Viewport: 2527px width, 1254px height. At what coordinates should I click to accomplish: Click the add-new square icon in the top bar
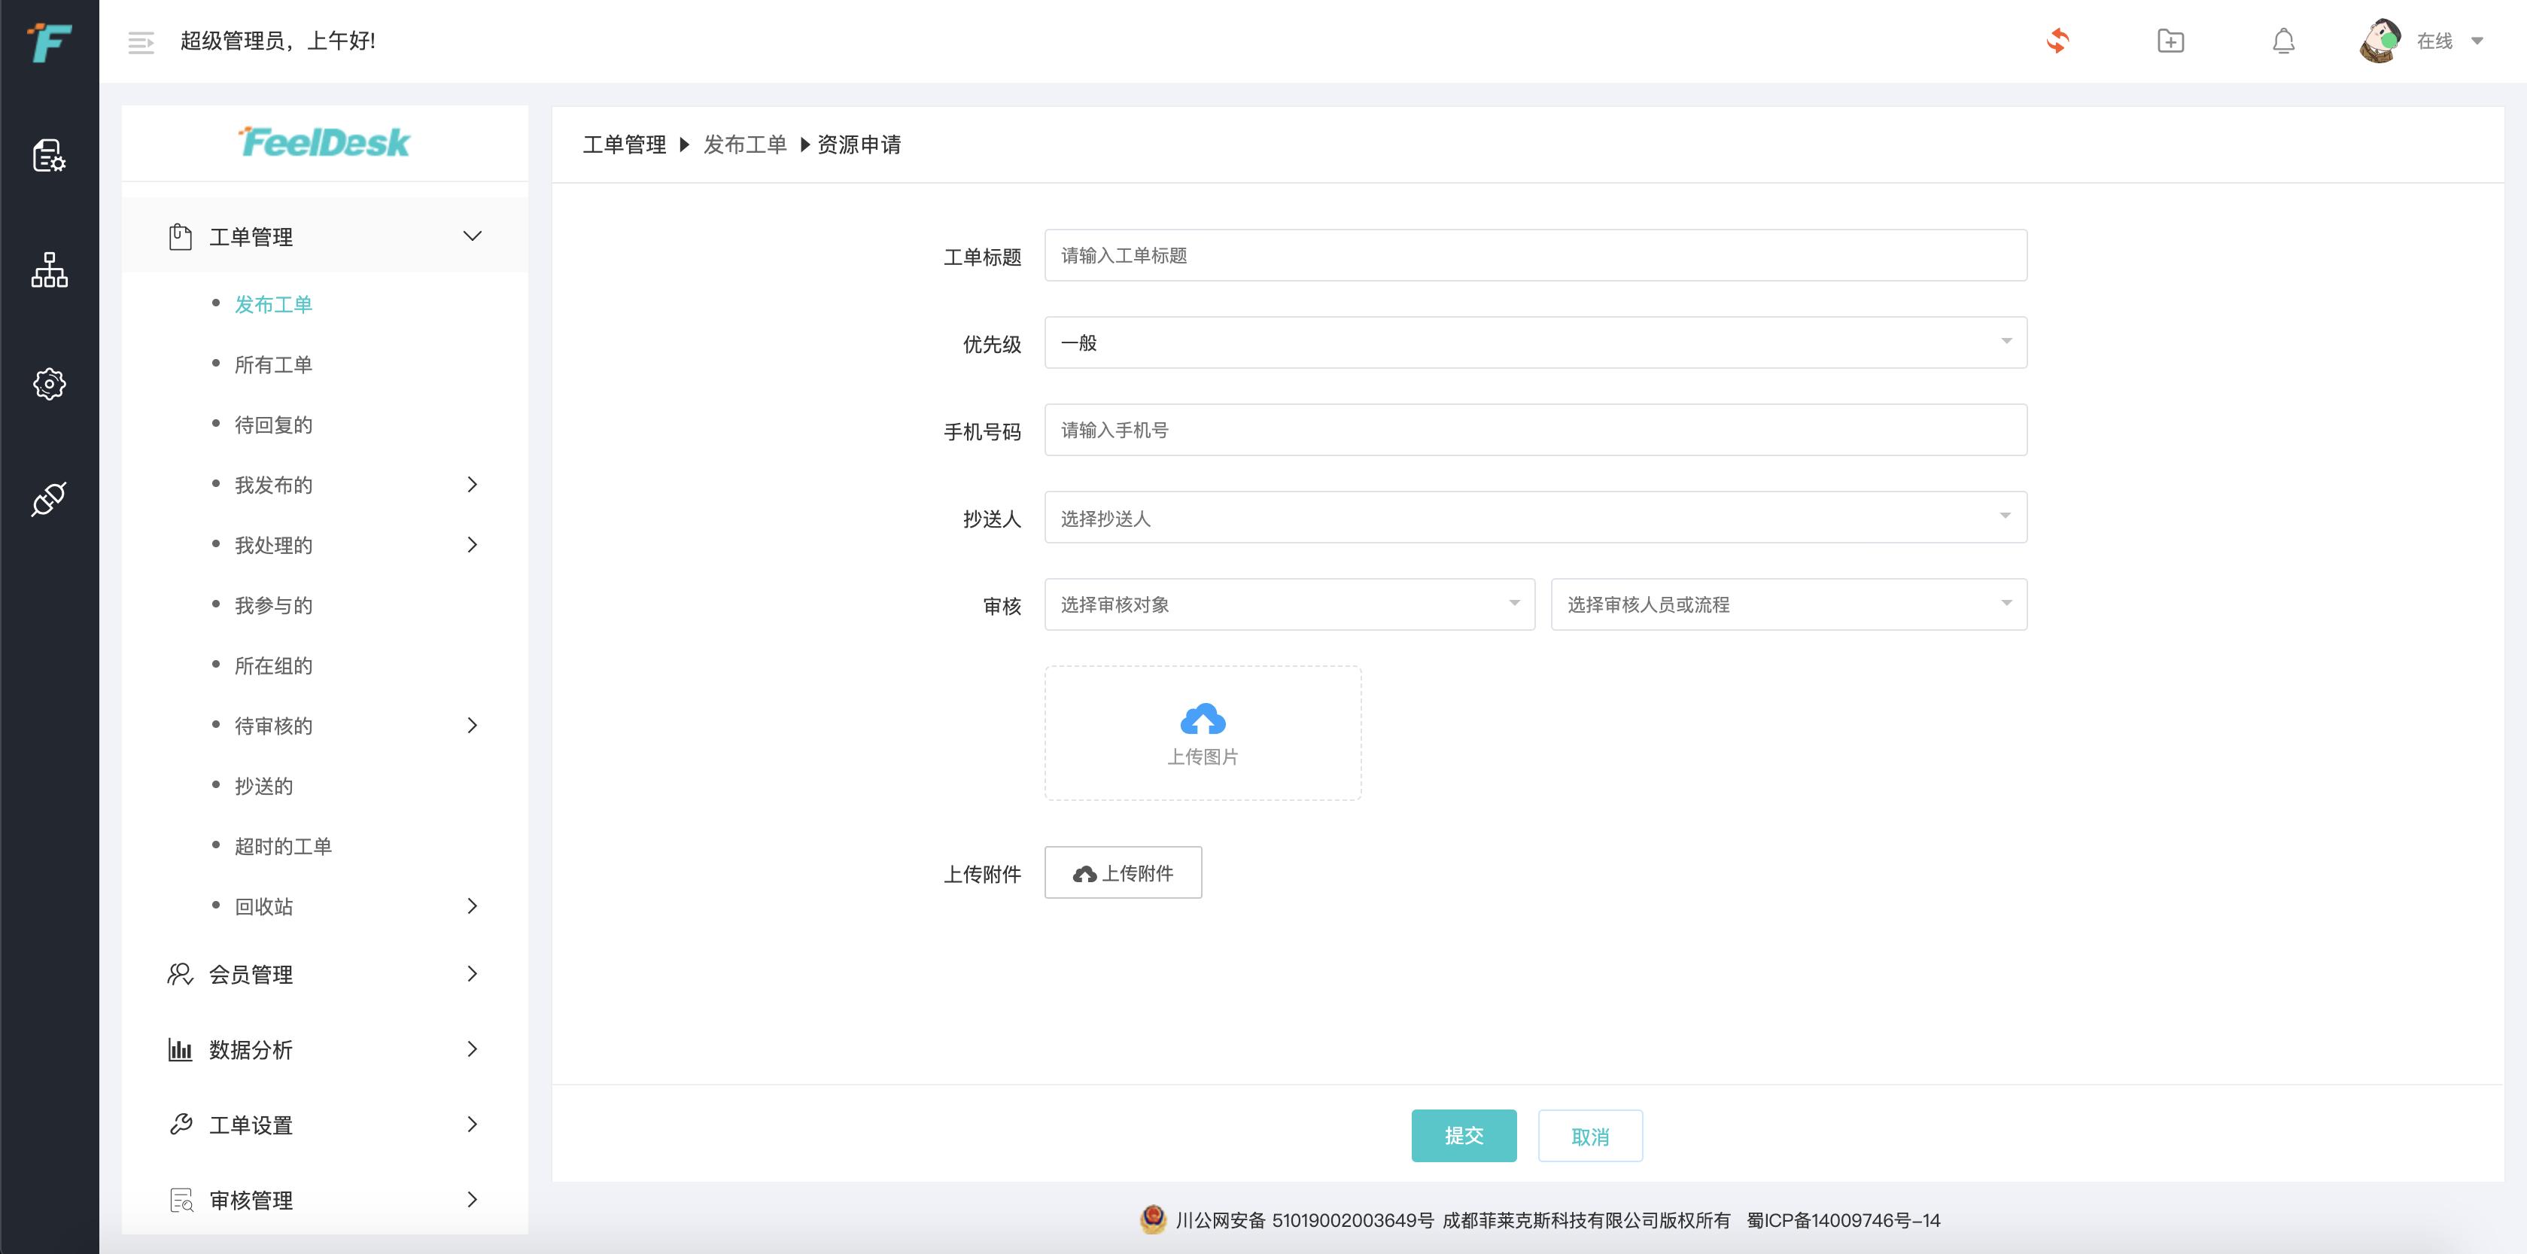coord(2172,41)
